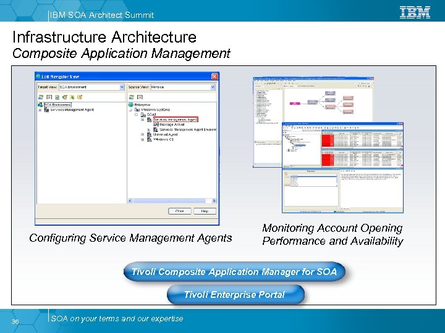Expand Services Management Agent Environment node
This screenshot has width=445, height=333.
148,129
